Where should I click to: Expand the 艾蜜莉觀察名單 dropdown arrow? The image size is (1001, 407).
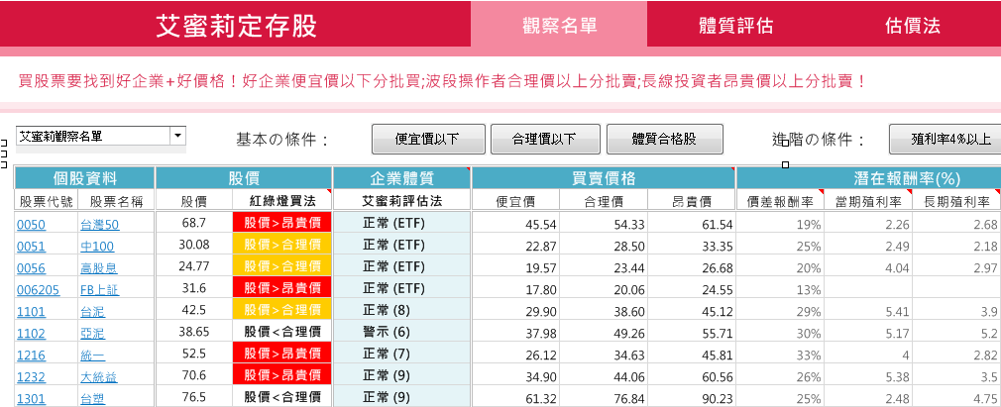point(178,136)
